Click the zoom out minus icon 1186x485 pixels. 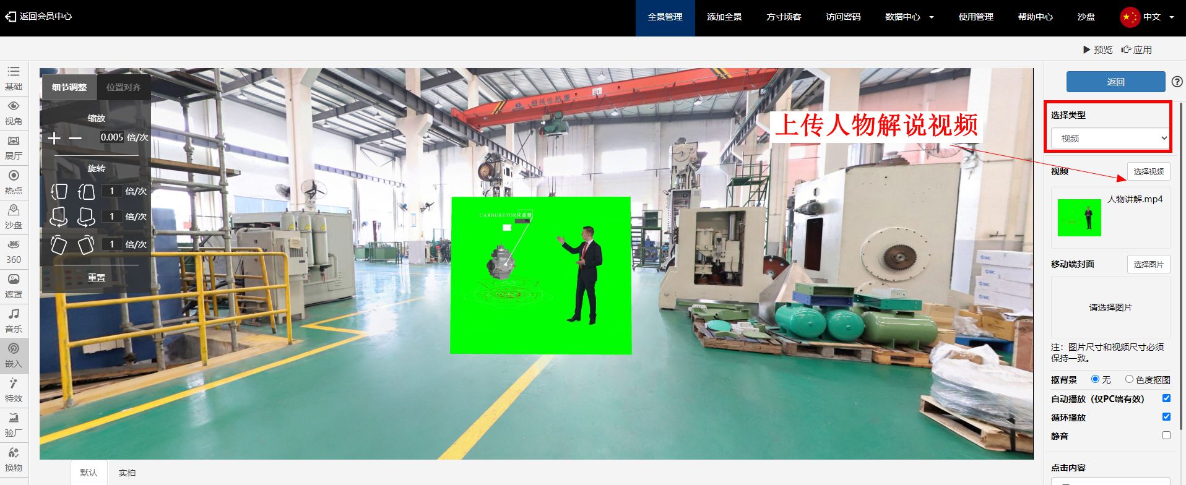(x=76, y=138)
